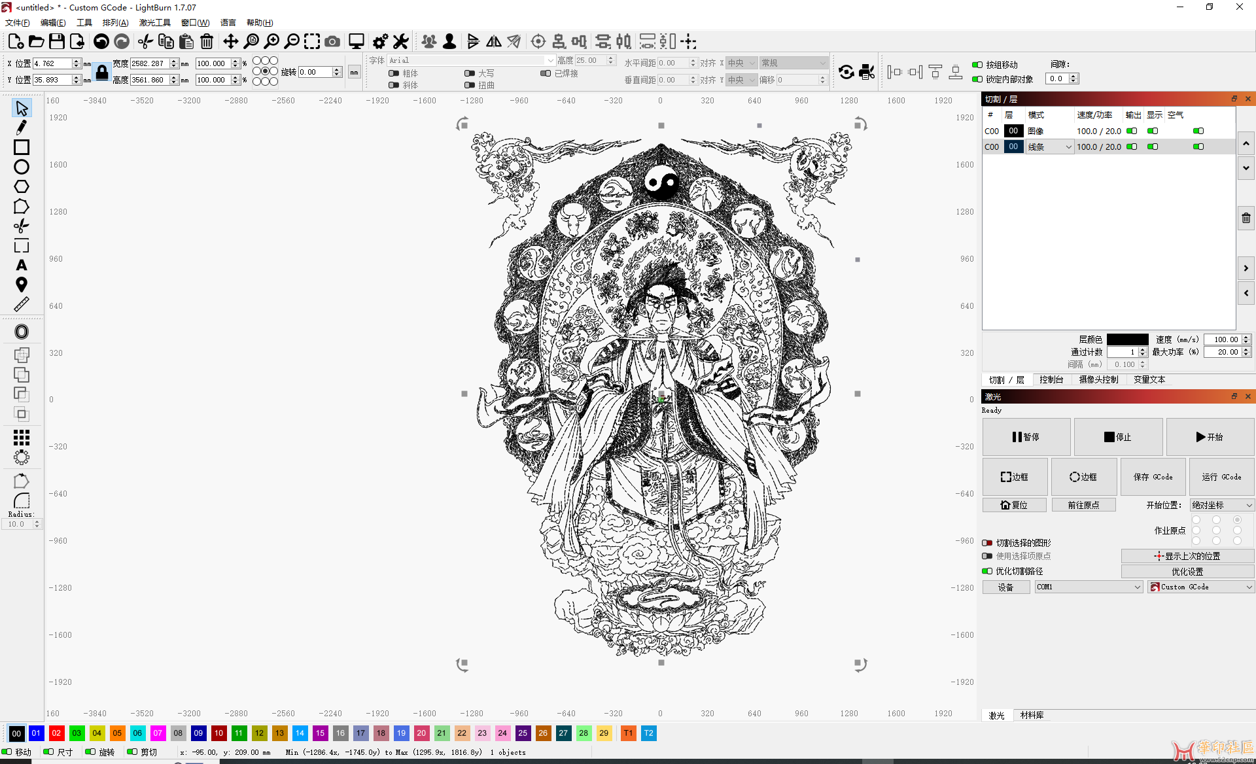The height and width of the screenshot is (764, 1256).
Task: Click the 保存 GCode button
Action: pos(1153,477)
